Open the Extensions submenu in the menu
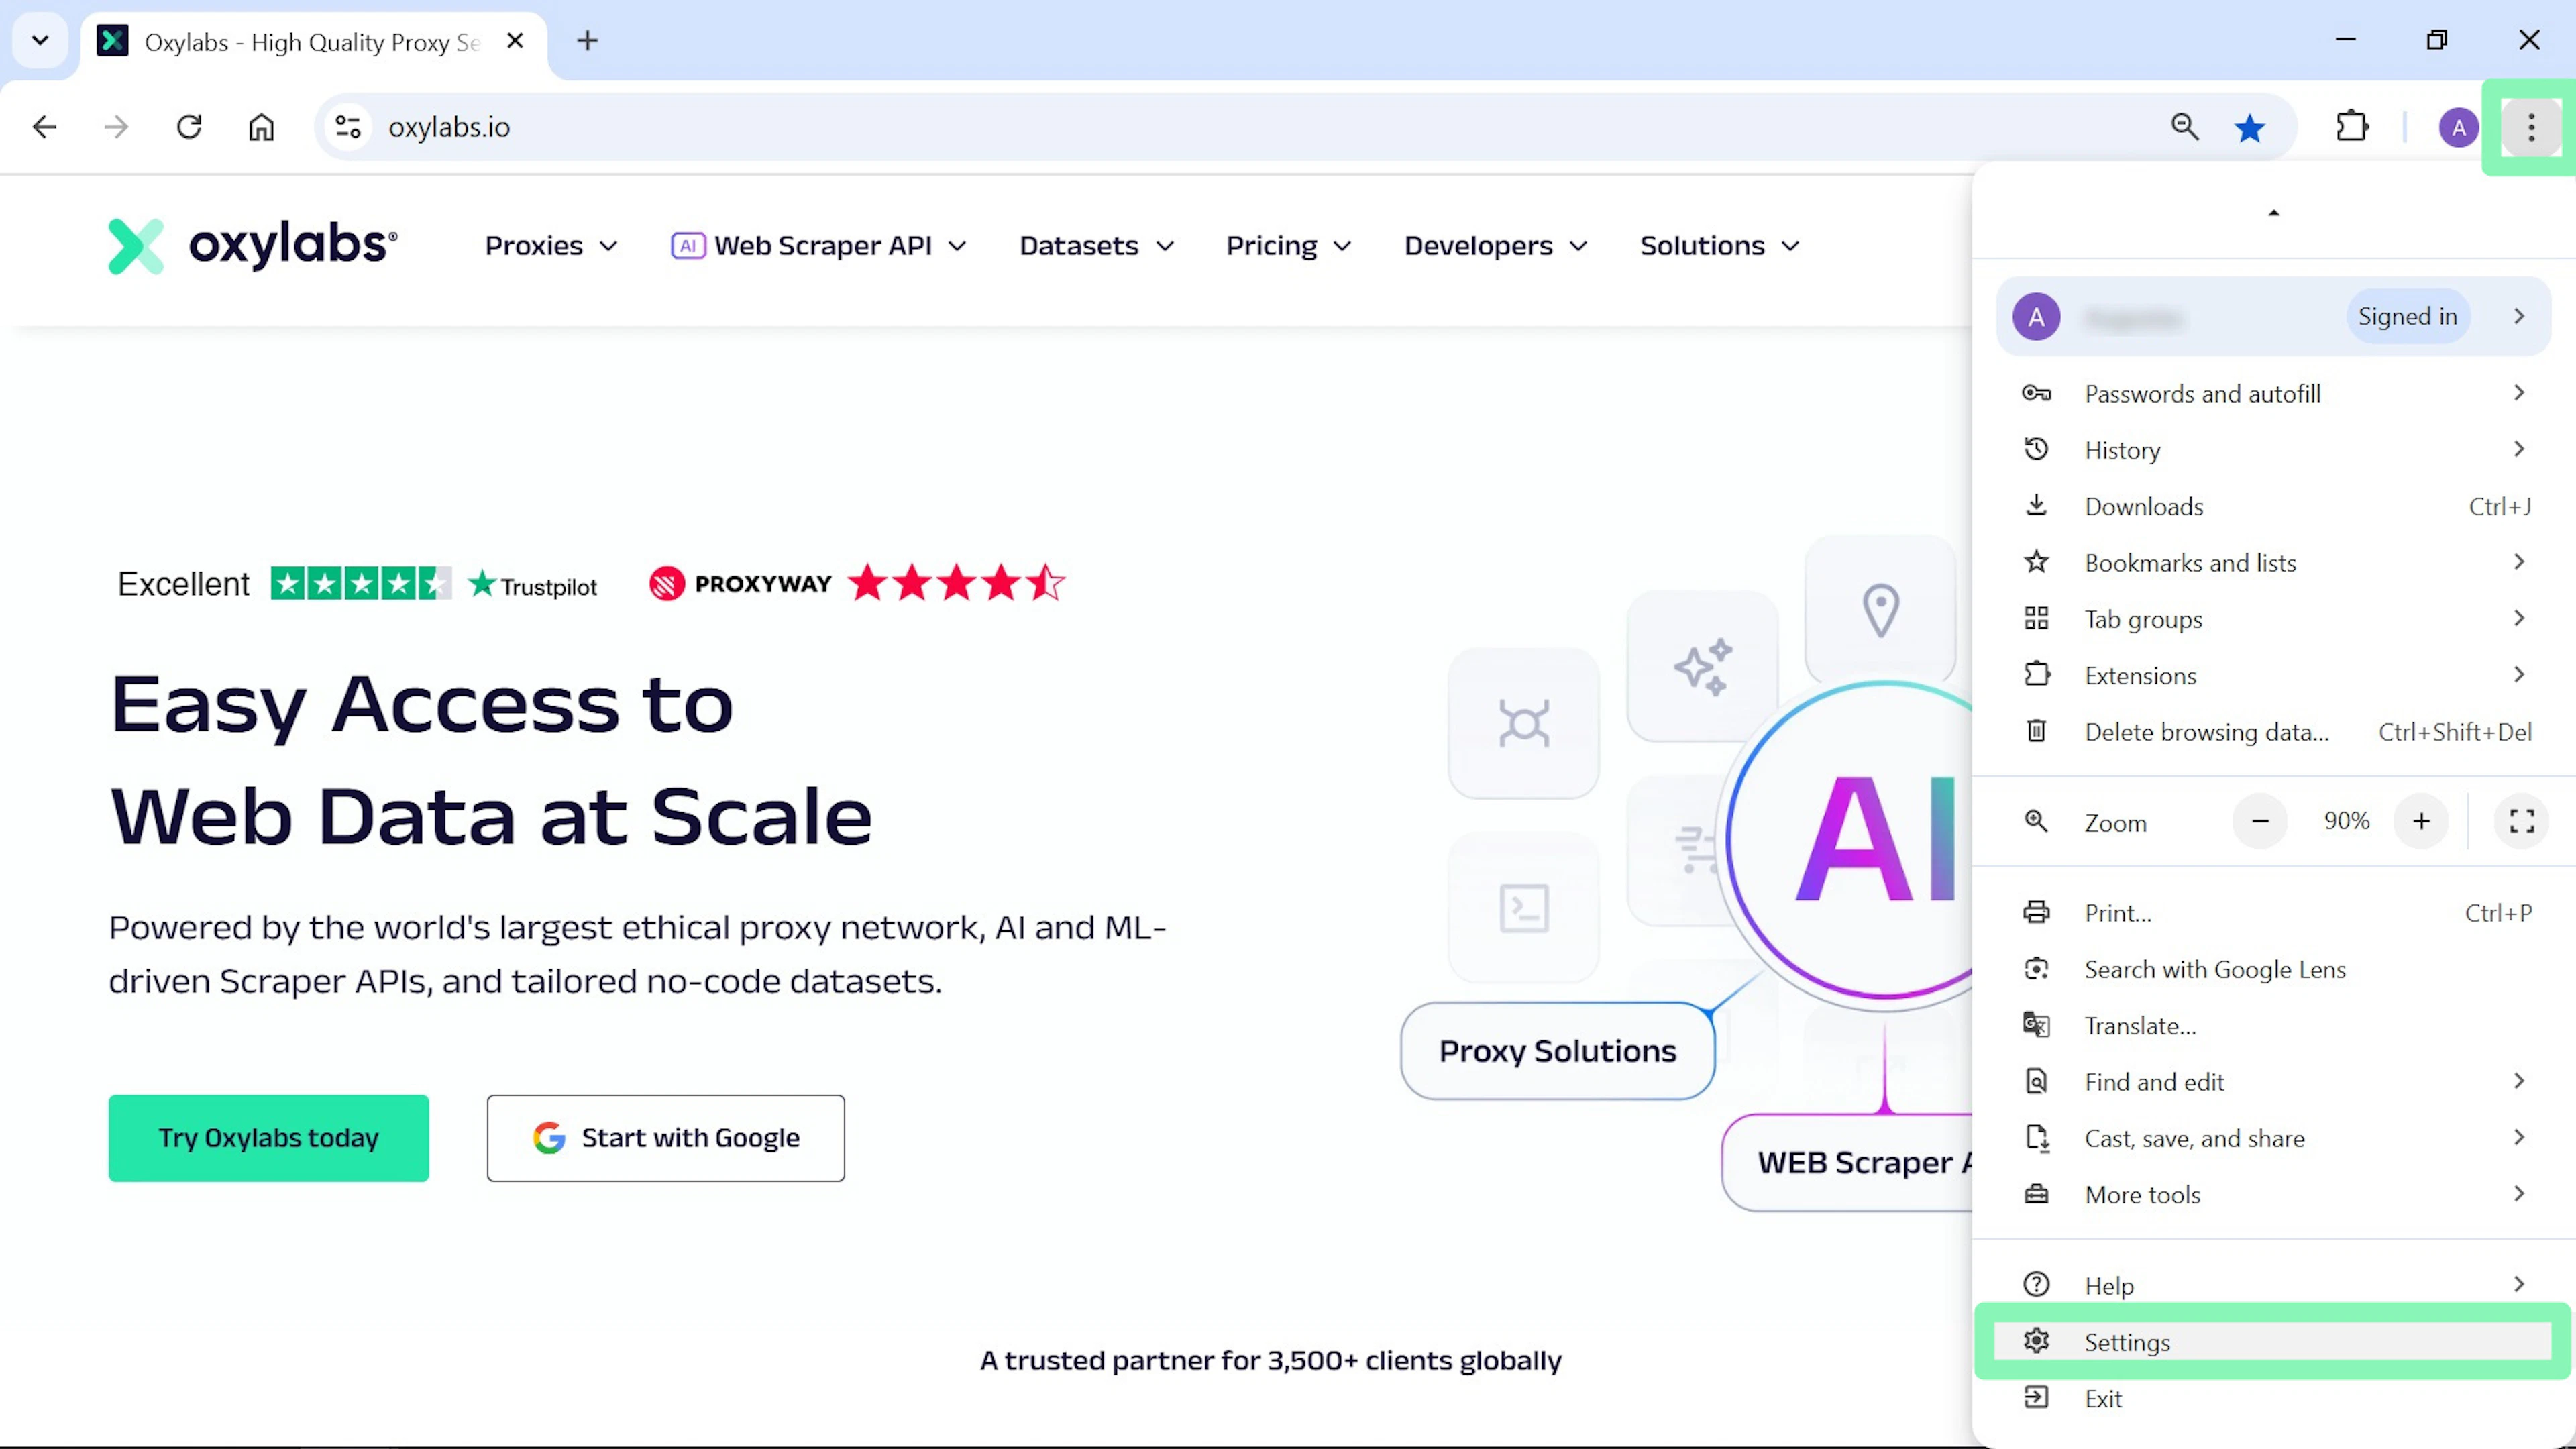The height and width of the screenshot is (1449, 2576). [2273, 676]
